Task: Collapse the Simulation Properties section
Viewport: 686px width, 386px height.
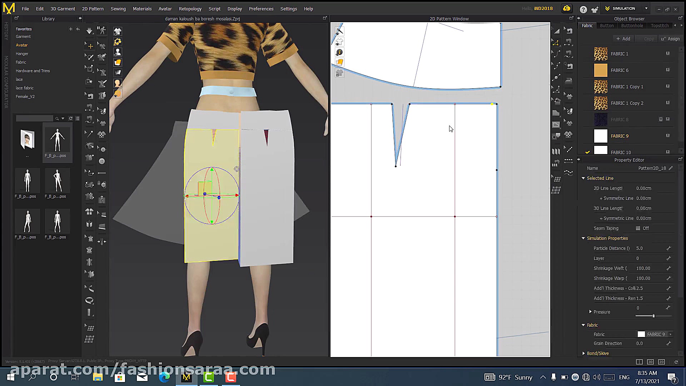Action: coord(583,238)
